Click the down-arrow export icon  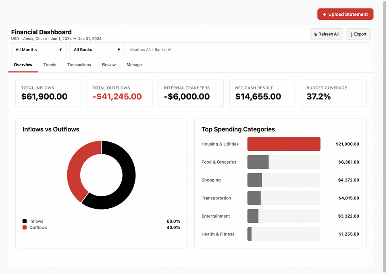coord(352,34)
